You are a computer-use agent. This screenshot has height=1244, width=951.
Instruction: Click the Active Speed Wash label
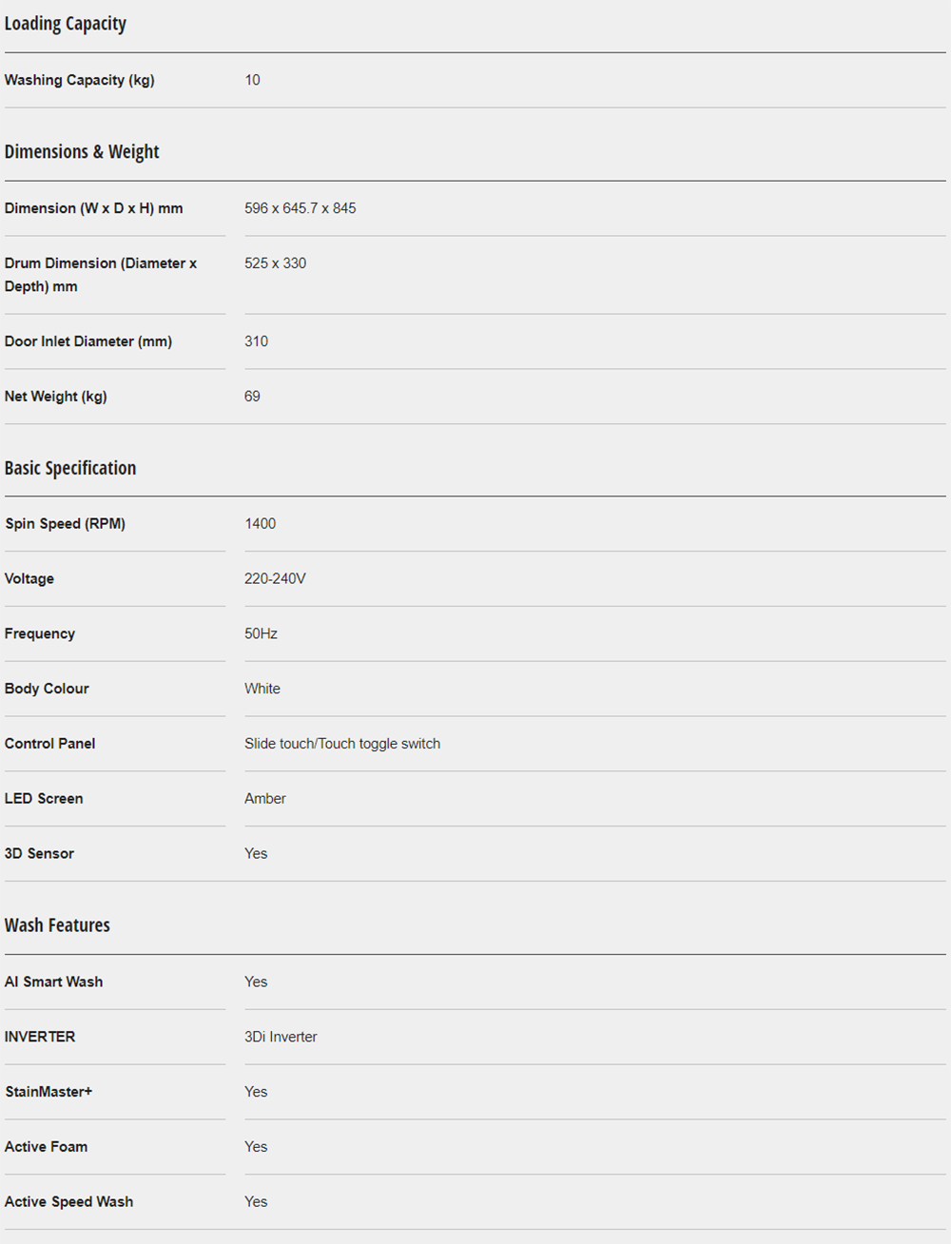point(68,1202)
